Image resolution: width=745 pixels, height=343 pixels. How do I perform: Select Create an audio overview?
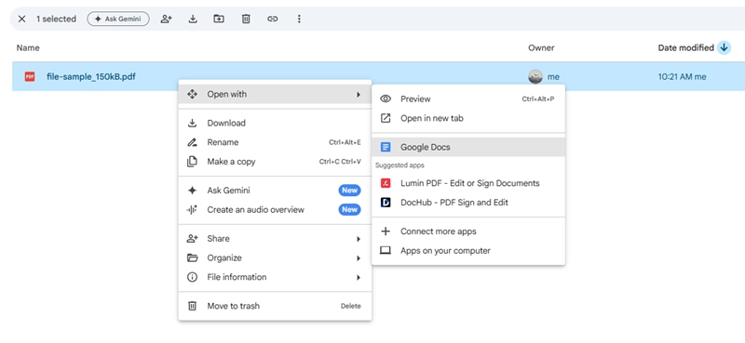pos(275,210)
